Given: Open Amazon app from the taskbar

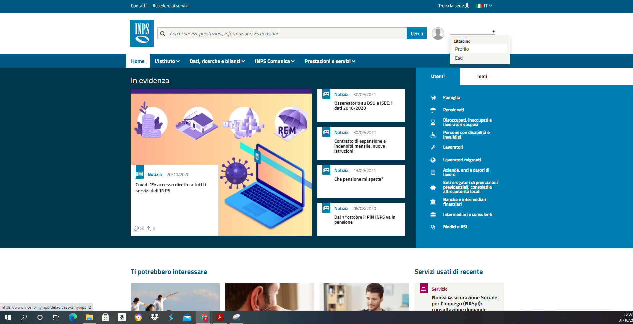Looking at the screenshot, I should [122, 317].
